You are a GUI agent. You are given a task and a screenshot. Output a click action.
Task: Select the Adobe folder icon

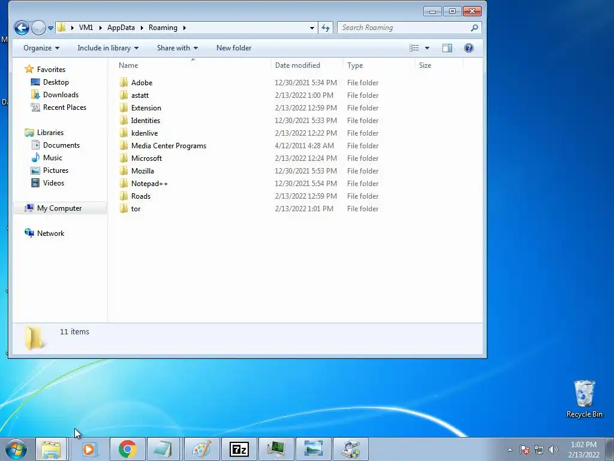(124, 82)
